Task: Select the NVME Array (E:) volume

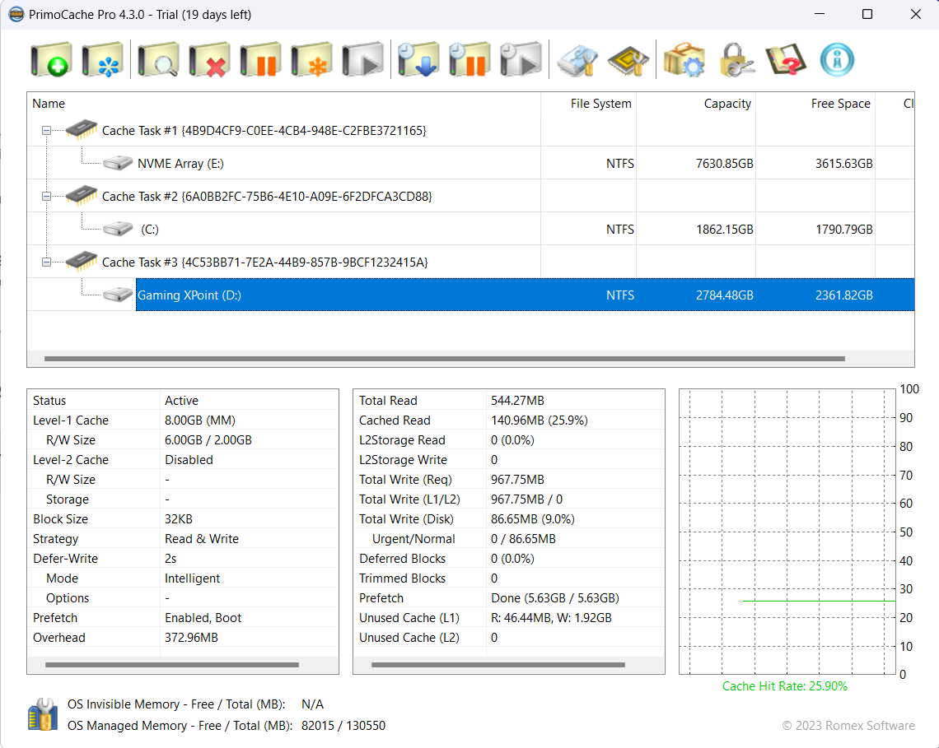Action: coord(180,163)
